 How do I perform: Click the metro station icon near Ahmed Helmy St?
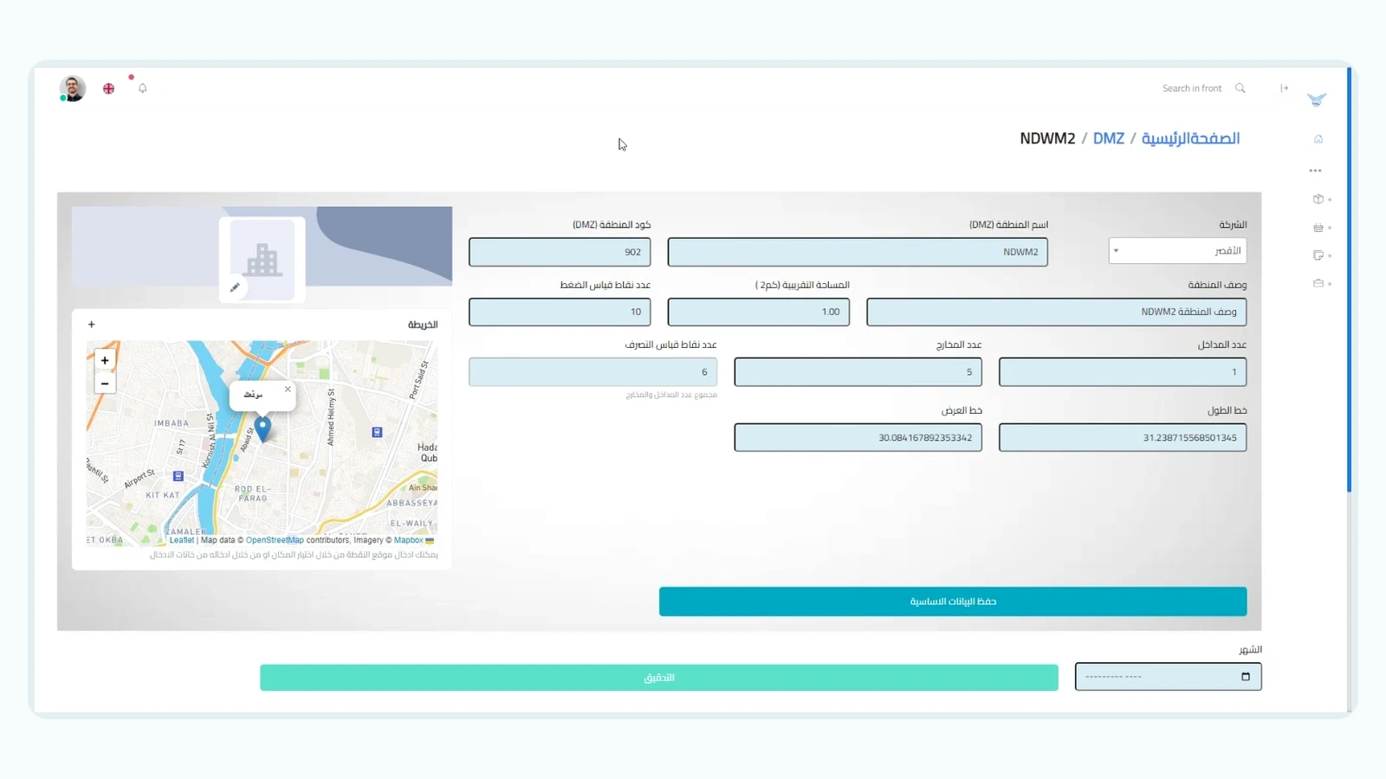tap(377, 432)
